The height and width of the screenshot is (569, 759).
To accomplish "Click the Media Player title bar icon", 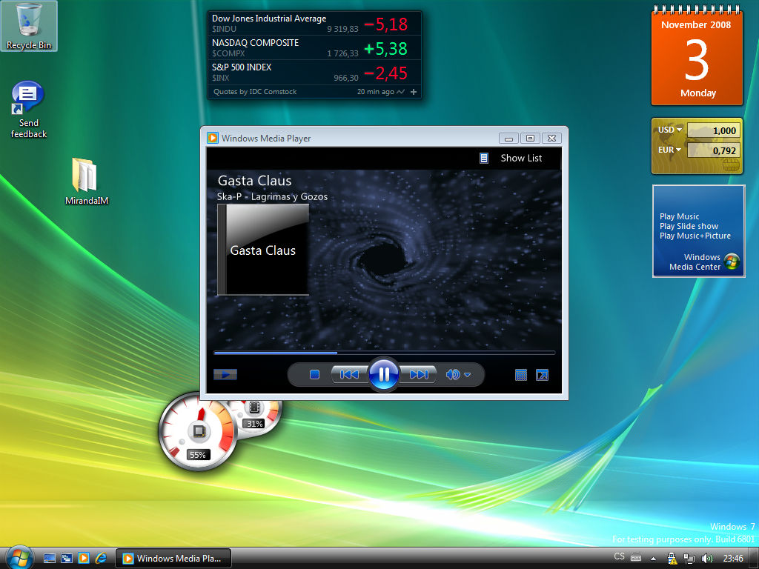I will (213, 138).
